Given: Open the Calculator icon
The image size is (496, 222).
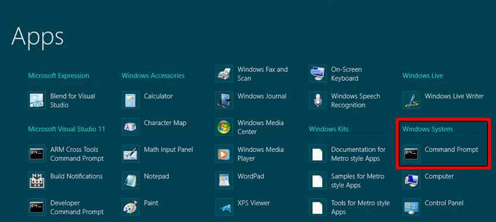Looking at the screenshot, I should click(130, 100).
